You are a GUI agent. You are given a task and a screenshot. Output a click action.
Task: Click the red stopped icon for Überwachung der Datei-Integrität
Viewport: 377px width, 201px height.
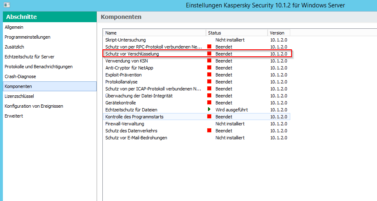(x=209, y=95)
